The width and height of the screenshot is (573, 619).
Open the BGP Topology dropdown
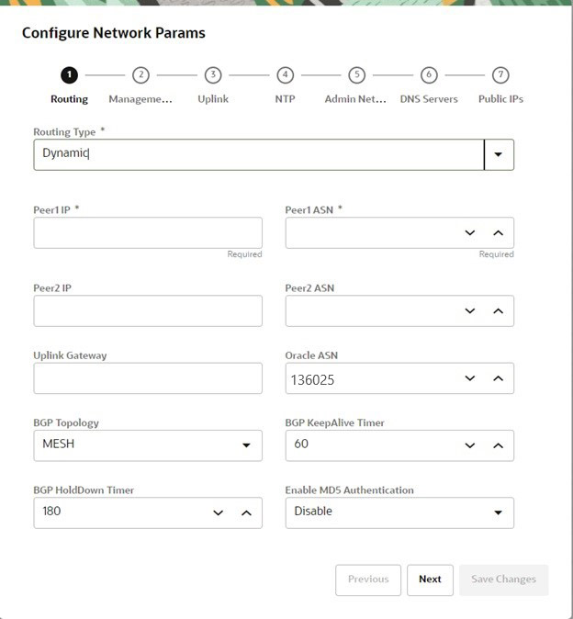coord(246,445)
